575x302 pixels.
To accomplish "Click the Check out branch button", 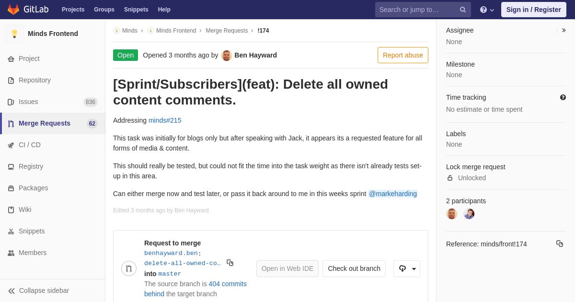I will point(354,268).
